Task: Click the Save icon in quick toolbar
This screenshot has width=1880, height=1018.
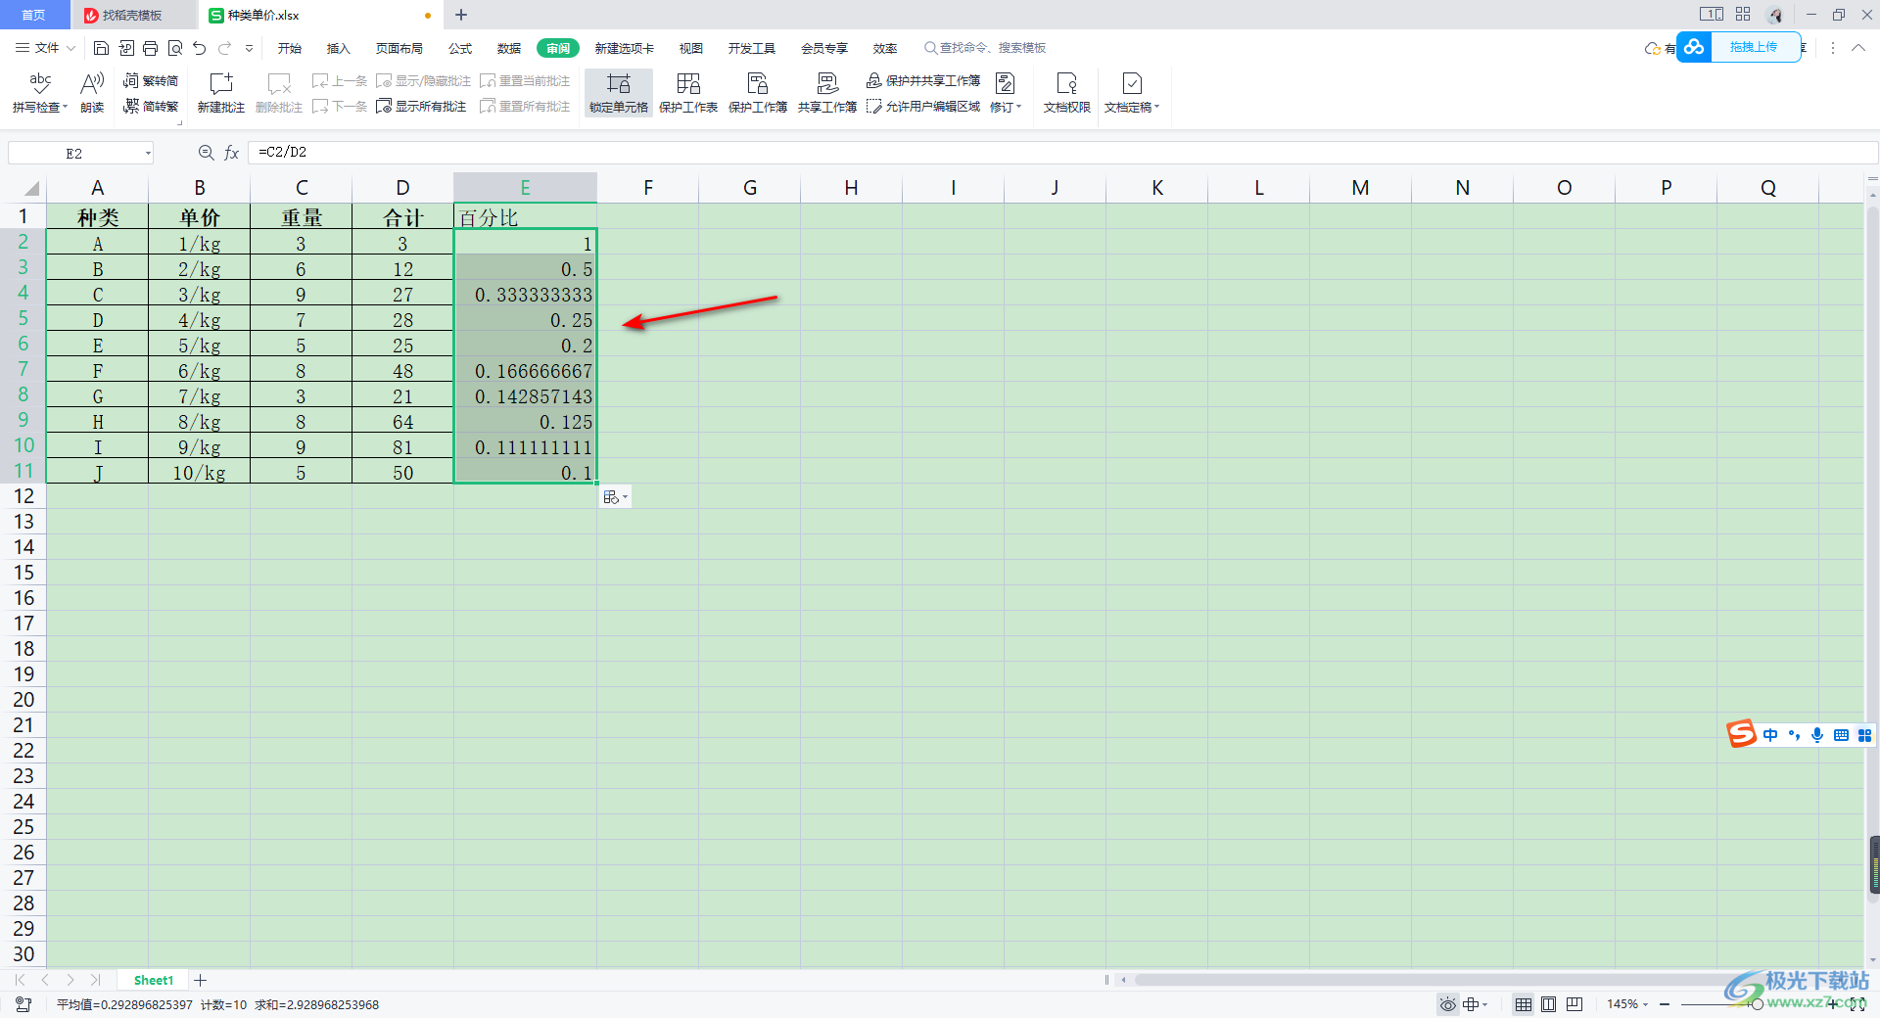Action: pos(101,48)
